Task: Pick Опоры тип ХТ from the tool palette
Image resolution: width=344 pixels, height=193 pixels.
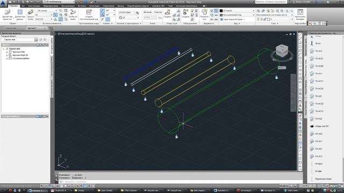Action: coord(319,127)
